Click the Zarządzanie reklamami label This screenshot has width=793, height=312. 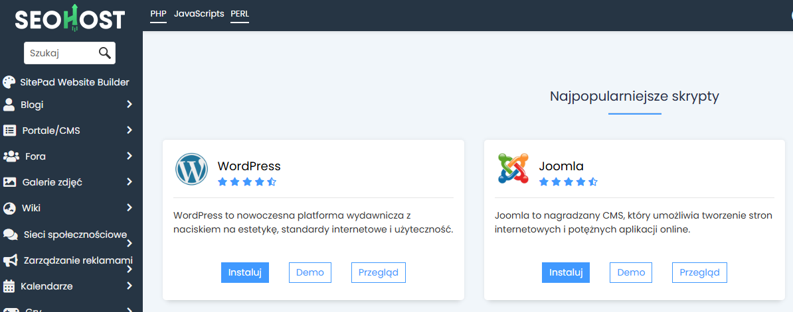(x=78, y=260)
